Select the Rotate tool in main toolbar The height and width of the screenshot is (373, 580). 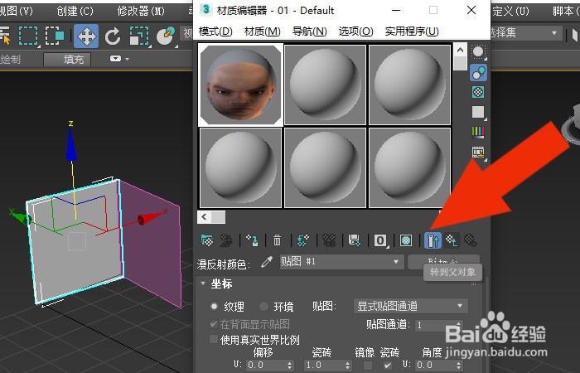[x=113, y=36]
